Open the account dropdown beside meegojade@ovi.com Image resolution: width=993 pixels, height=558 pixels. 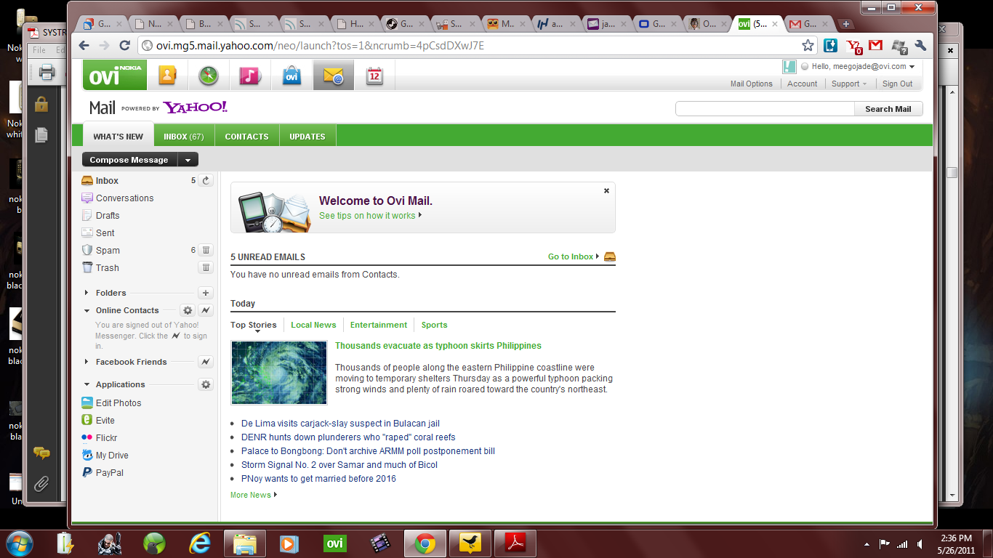912,67
